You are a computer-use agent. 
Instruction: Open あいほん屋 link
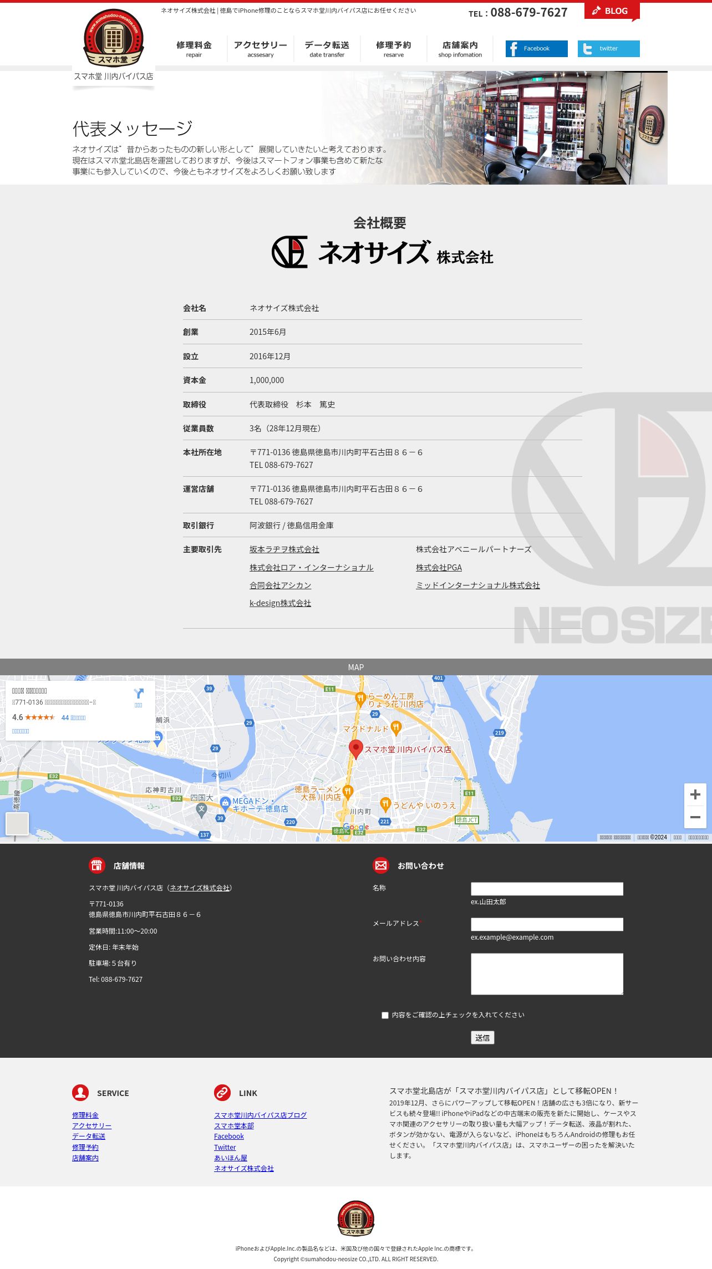coord(231,1158)
